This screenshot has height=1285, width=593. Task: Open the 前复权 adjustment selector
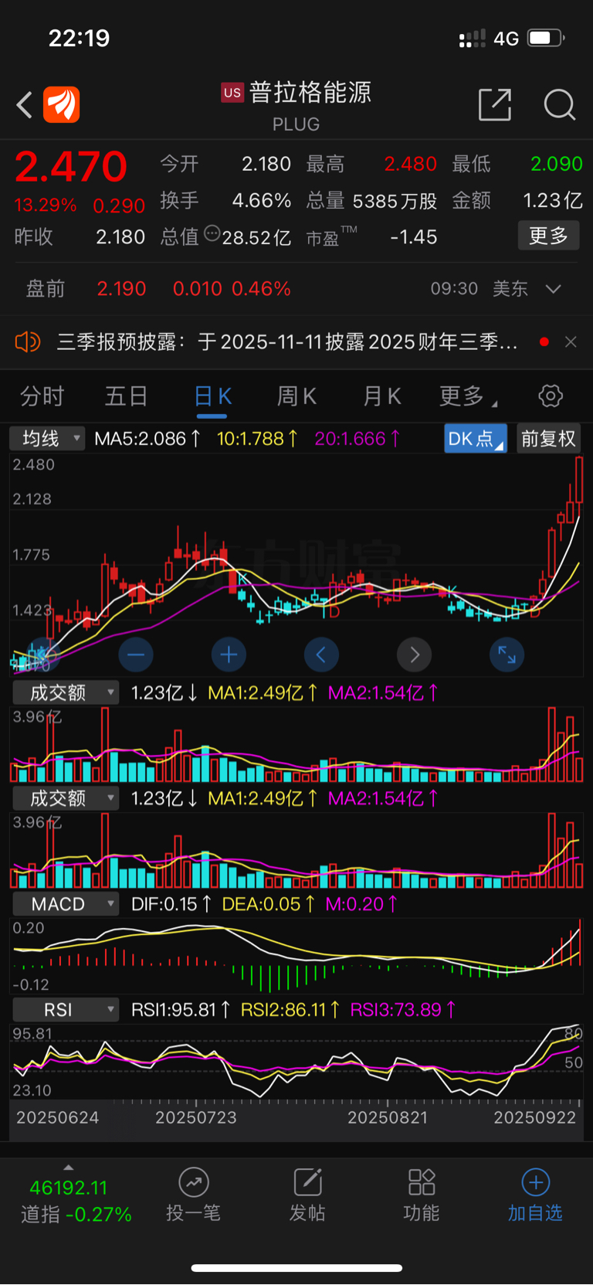(x=548, y=439)
